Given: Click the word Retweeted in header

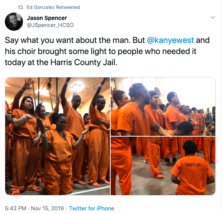Looking at the screenshot, I should (68, 7).
